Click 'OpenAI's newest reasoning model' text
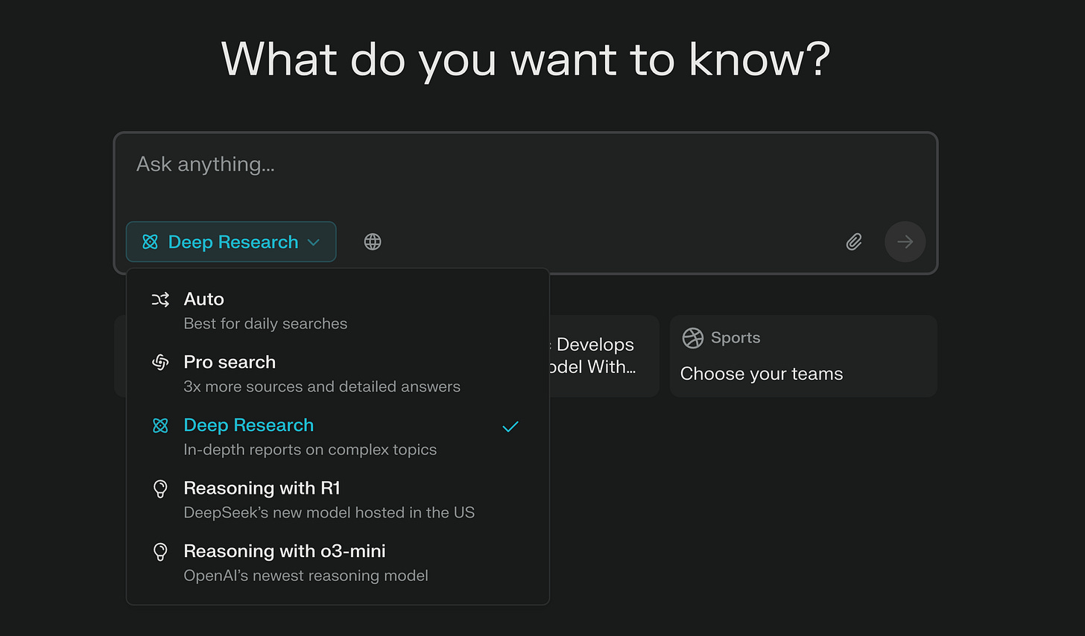 (306, 576)
